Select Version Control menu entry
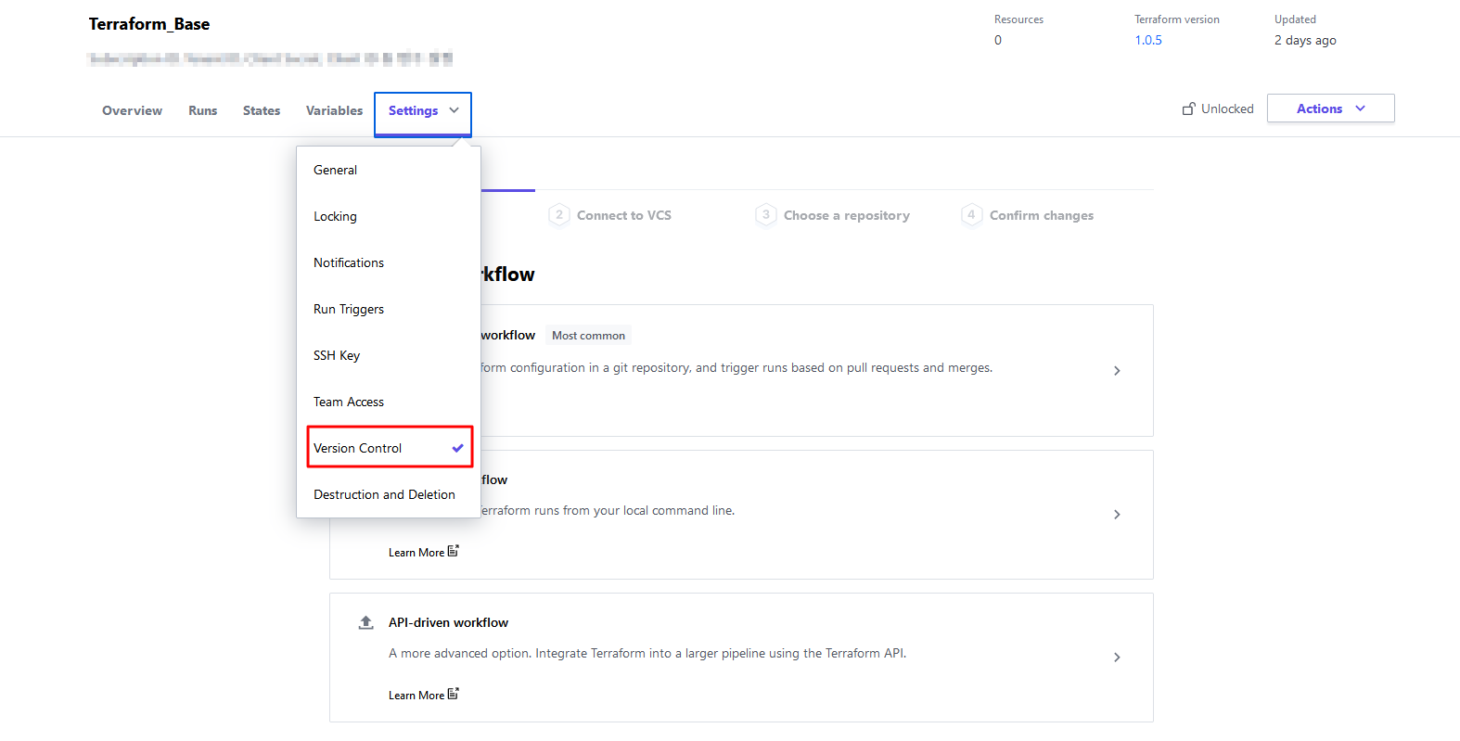This screenshot has width=1460, height=741. click(x=390, y=447)
